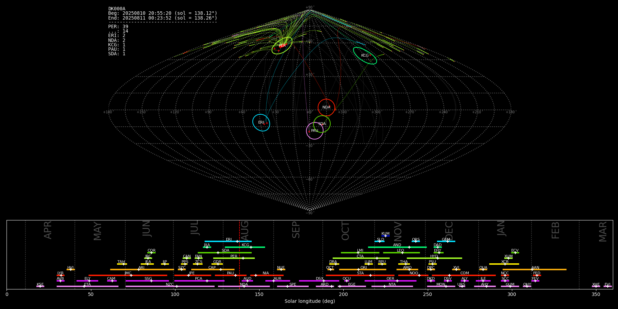This screenshot has width=618, height=309.
Task: Select the ORS shower bar in timeline
Action: point(416,241)
